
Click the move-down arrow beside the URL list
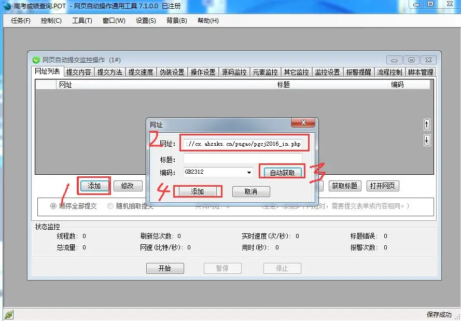[427, 140]
